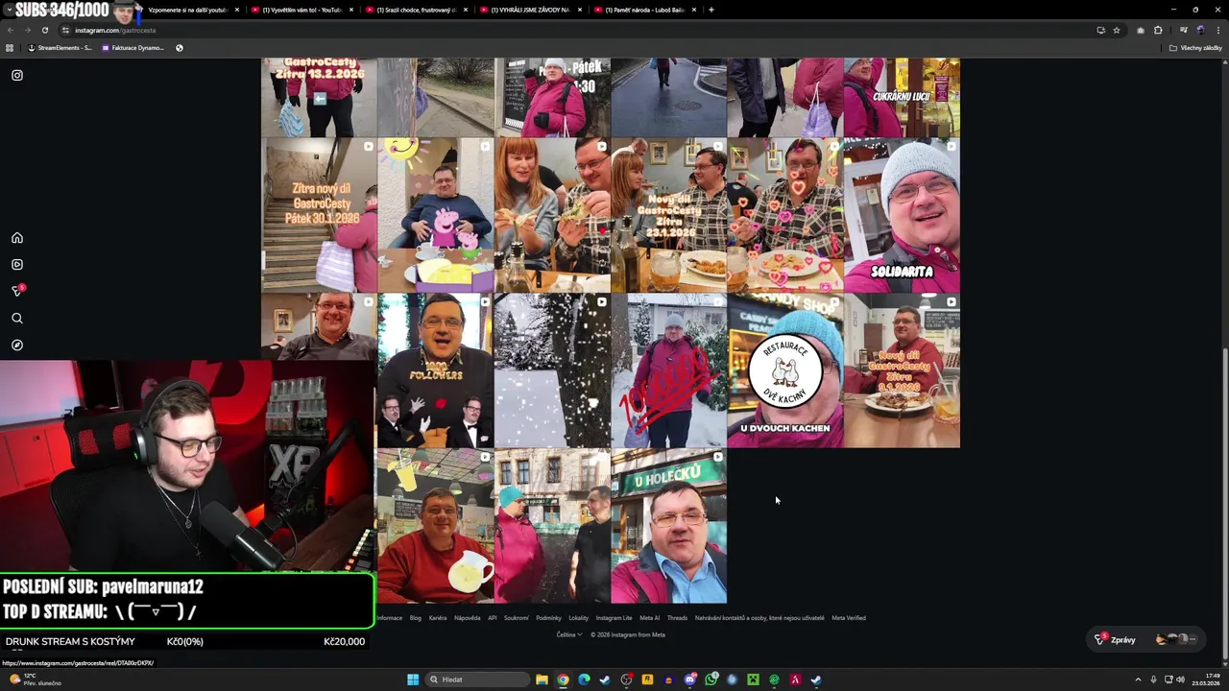1229x691 pixels.
Task: Click the Meta AI footer link
Action: point(650,618)
